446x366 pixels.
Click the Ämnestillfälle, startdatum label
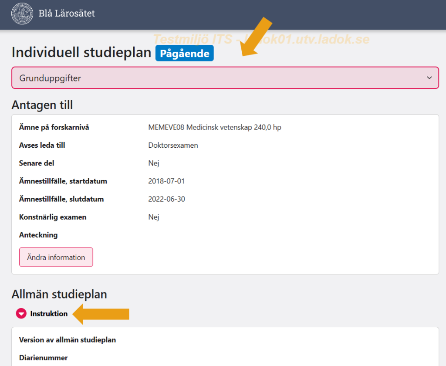(63, 181)
